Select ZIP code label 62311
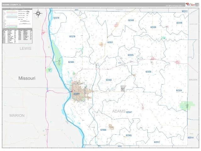201x151 pixels. click(185, 11)
